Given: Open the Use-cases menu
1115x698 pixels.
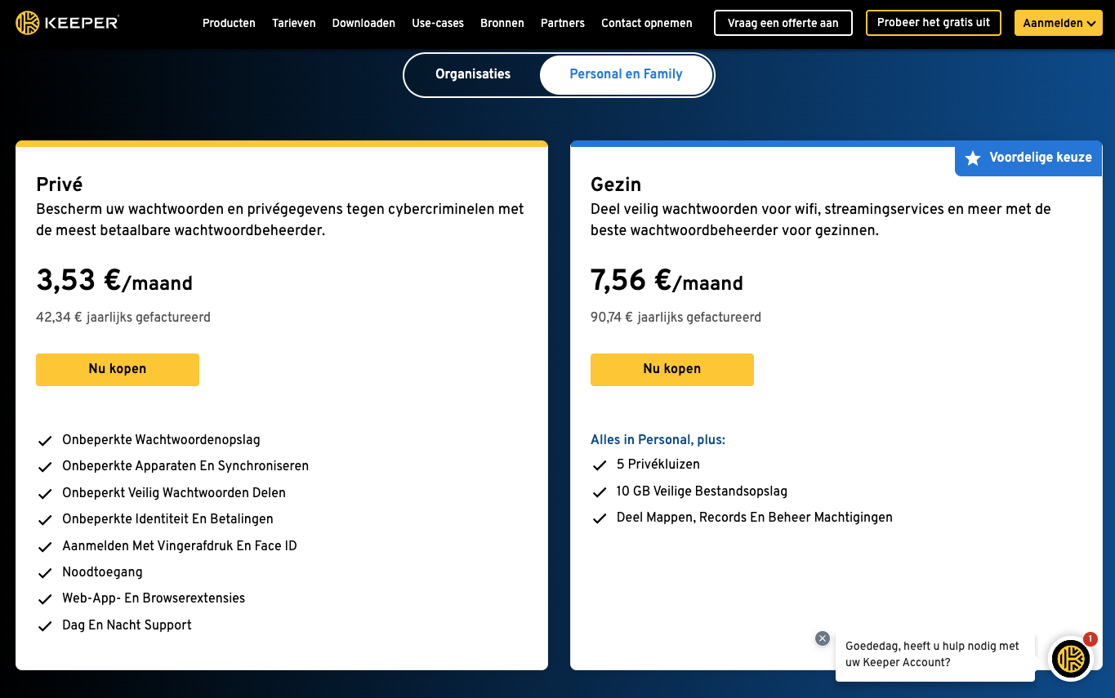Looking at the screenshot, I should pyautogui.click(x=438, y=23).
